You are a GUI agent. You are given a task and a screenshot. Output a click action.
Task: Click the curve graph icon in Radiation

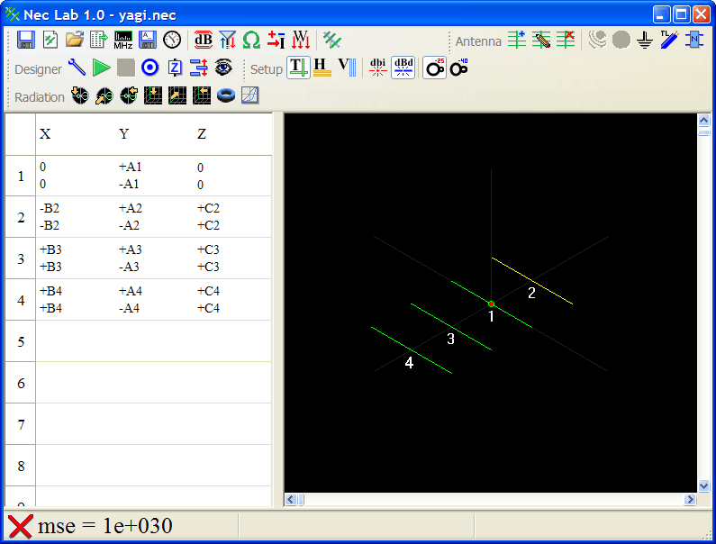[250, 95]
